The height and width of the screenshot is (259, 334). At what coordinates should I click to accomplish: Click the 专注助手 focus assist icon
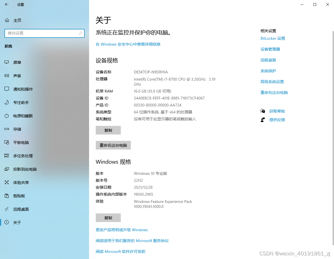pos(6,102)
